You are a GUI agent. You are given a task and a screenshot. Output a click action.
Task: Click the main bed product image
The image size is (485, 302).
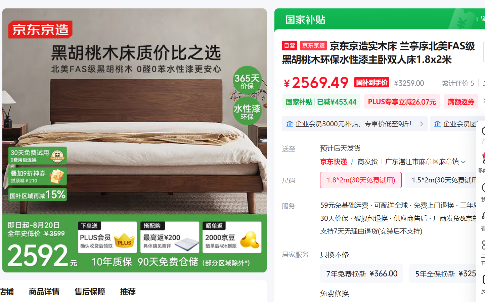(x=134, y=140)
